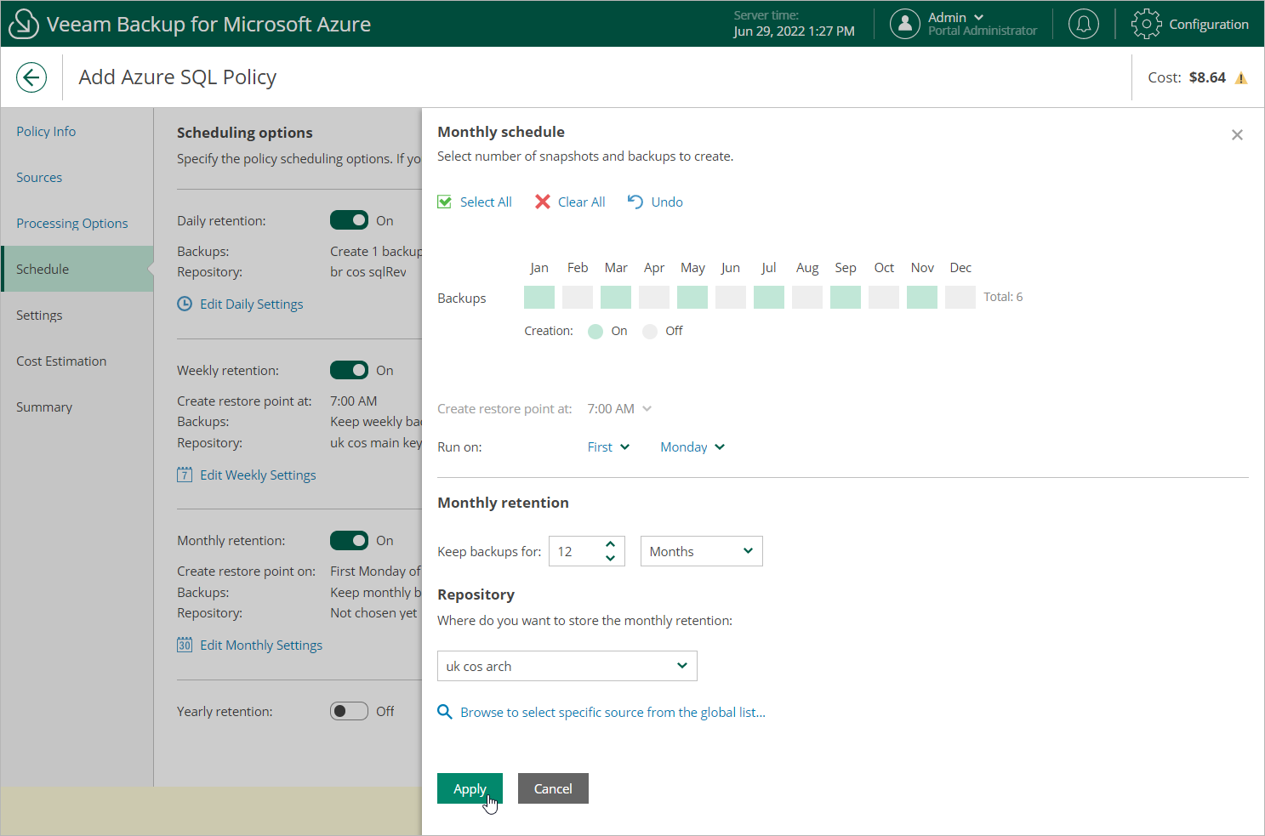This screenshot has width=1265, height=836.
Task: Open the Months unit dropdown
Action: click(x=701, y=551)
